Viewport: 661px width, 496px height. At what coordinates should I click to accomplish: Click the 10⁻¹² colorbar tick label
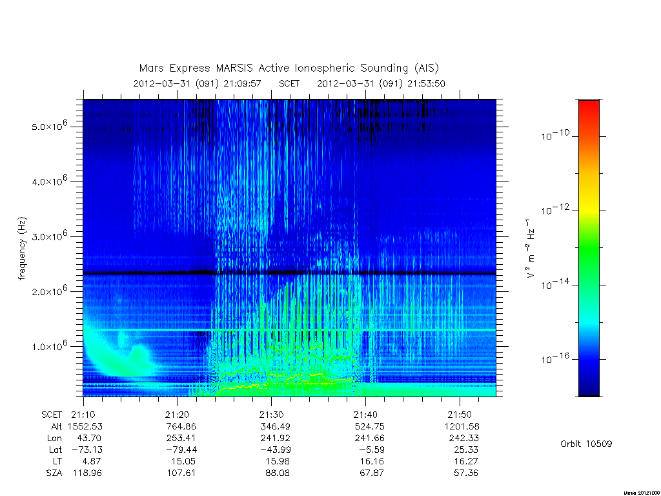coord(555,209)
